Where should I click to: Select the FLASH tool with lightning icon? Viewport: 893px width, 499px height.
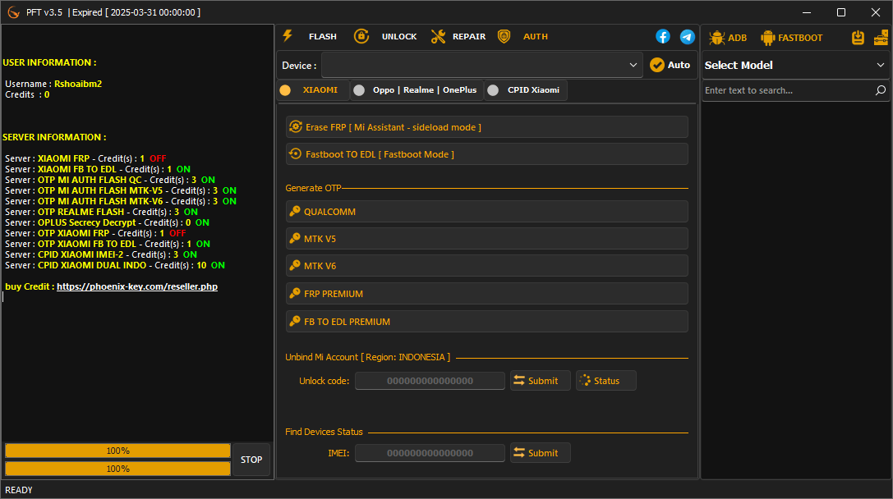pyautogui.click(x=313, y=36)
